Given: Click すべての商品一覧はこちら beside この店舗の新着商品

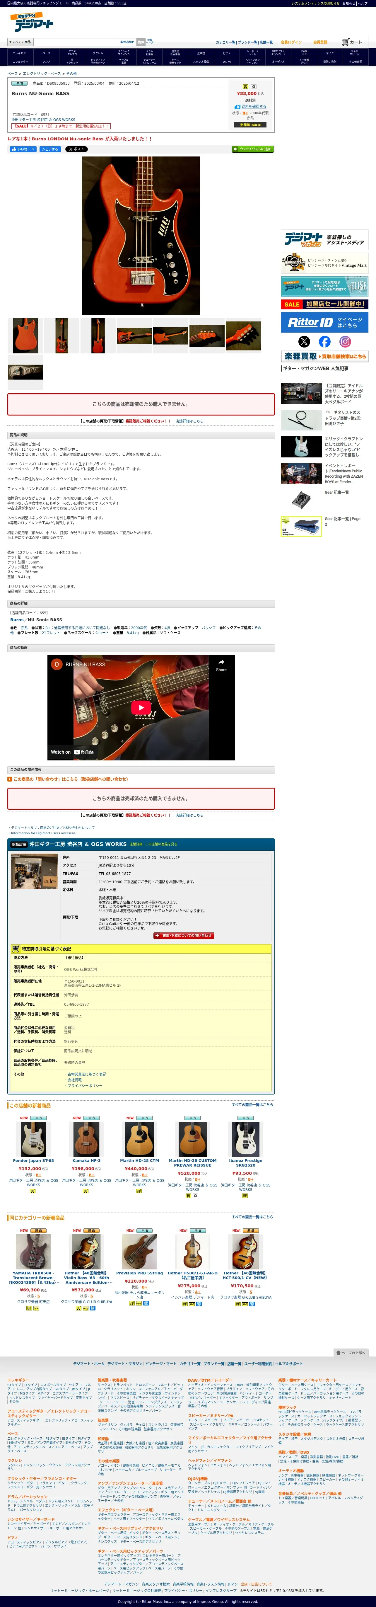Looking at the screenshot, I should point(252,1105).
